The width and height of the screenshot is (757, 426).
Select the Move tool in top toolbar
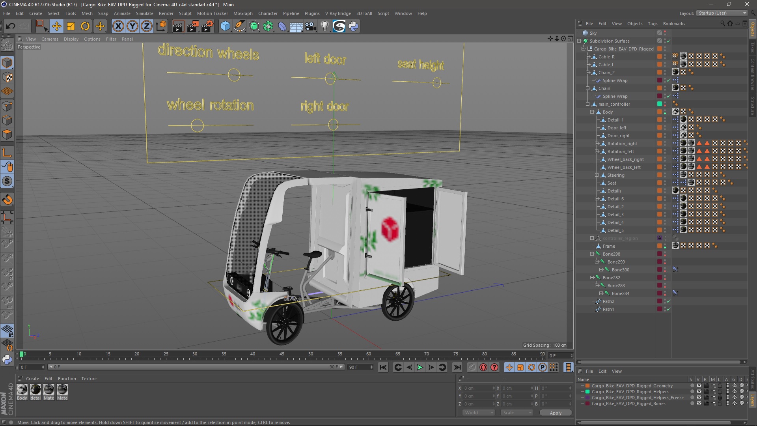pos(56,26)
